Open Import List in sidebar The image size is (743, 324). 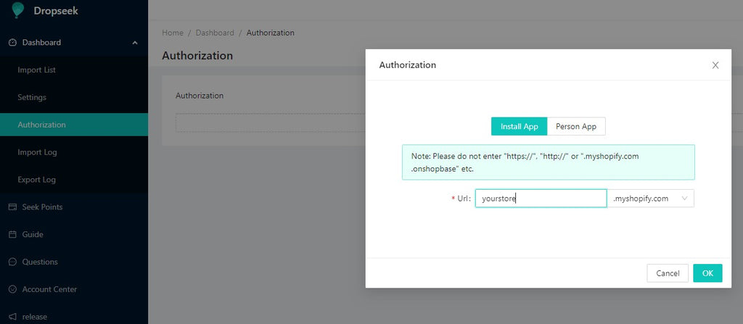(37, 70)
